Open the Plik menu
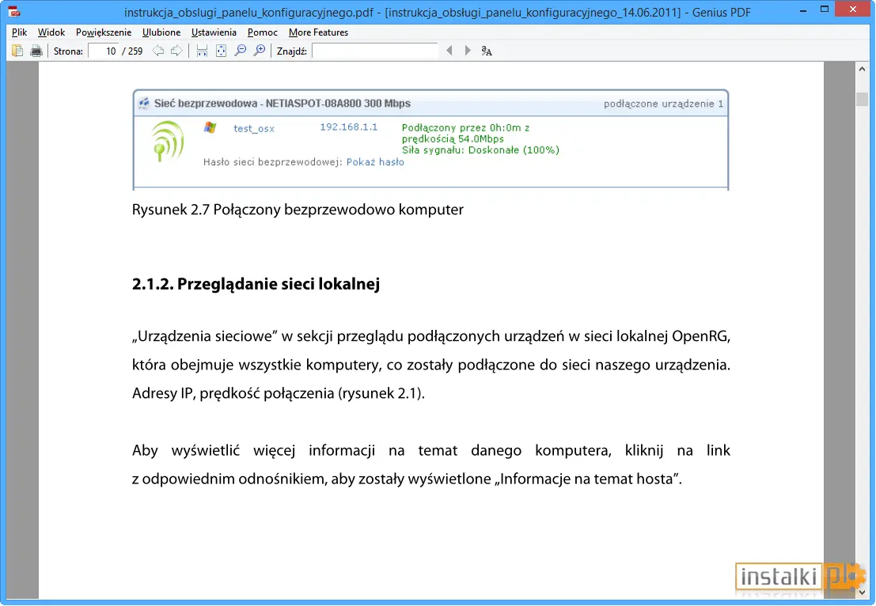 [x=20, y=32]
